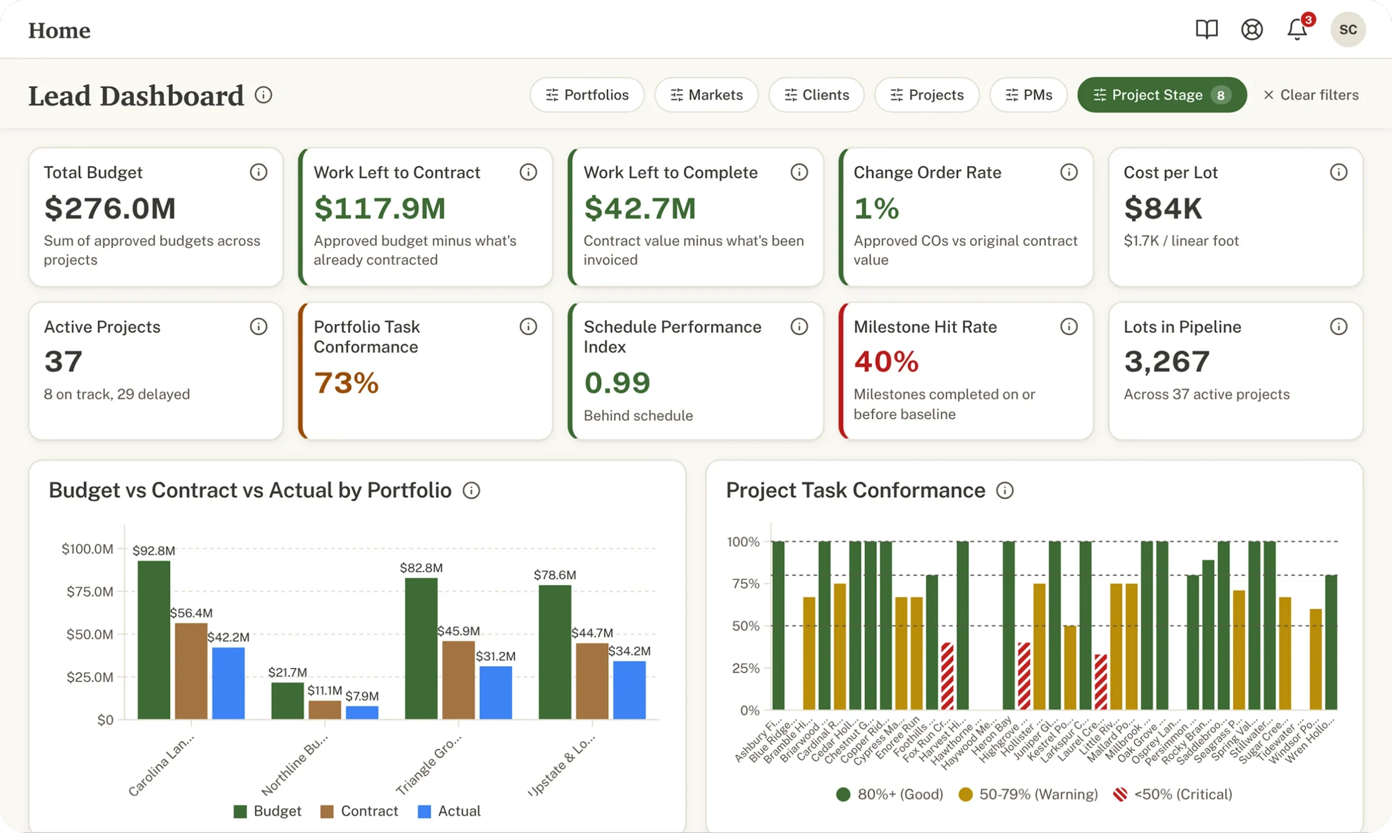Click the $7.9M Northline actual bar
This screenshot has width=1392, height=833.
362,712
